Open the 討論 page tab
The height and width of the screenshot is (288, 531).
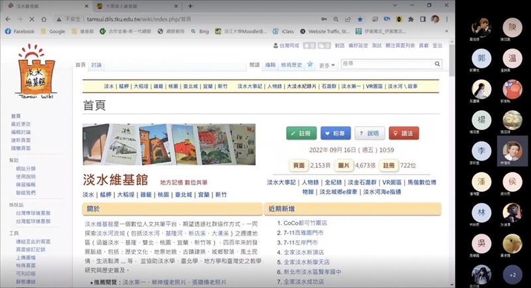(x=96, y=65)
